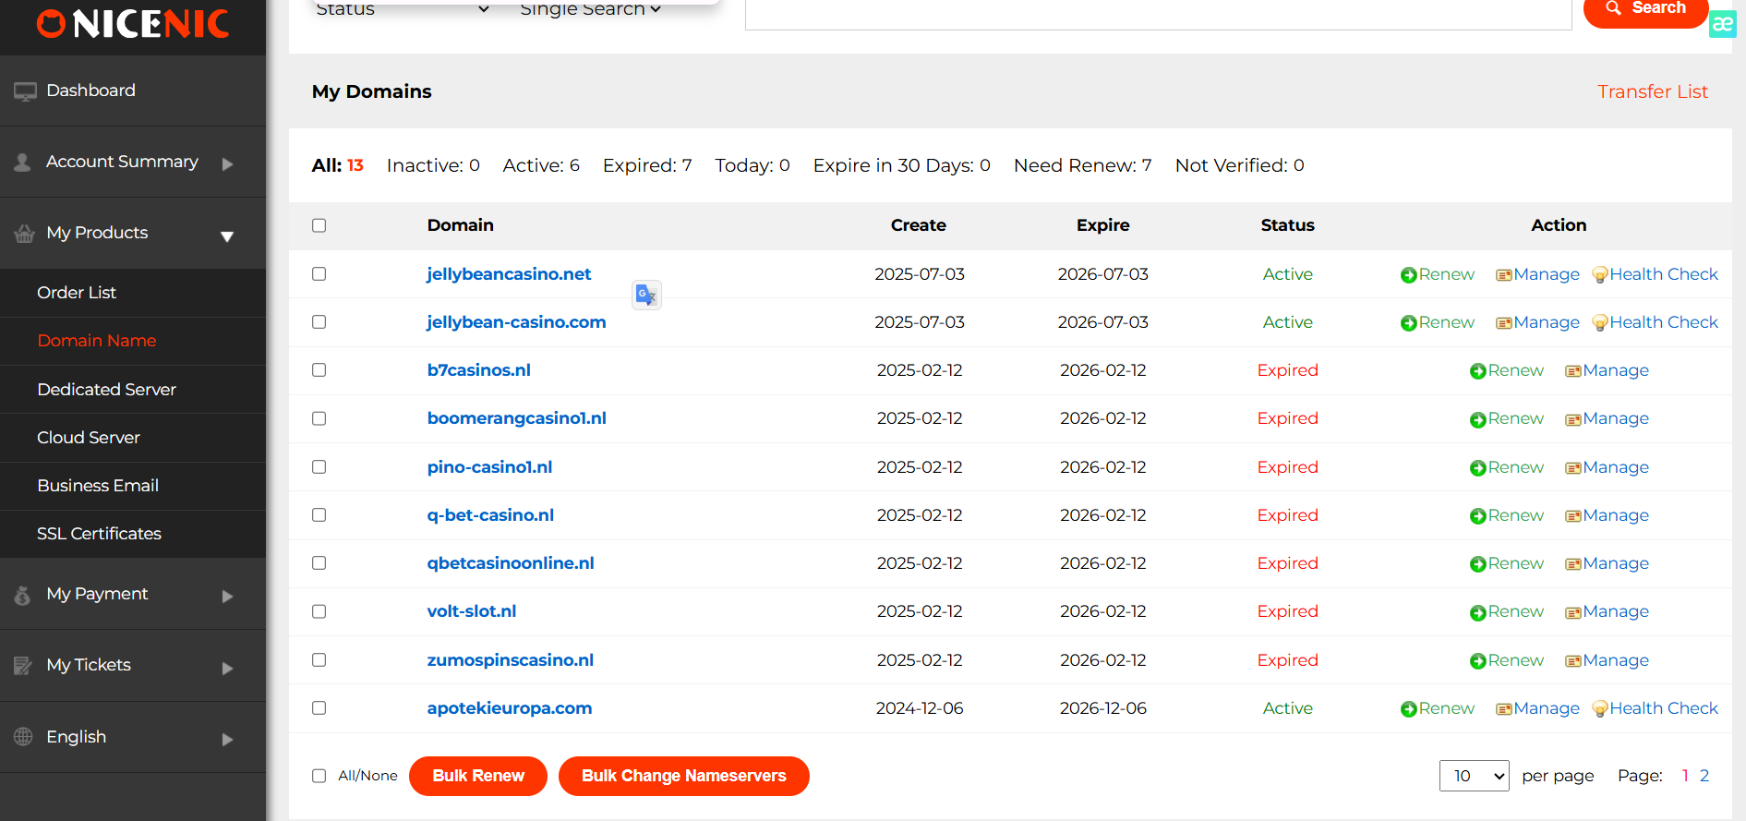Expand the My Payment menu arrow
This screenshot has height=821, width=1746.
[x=227, y=597]
